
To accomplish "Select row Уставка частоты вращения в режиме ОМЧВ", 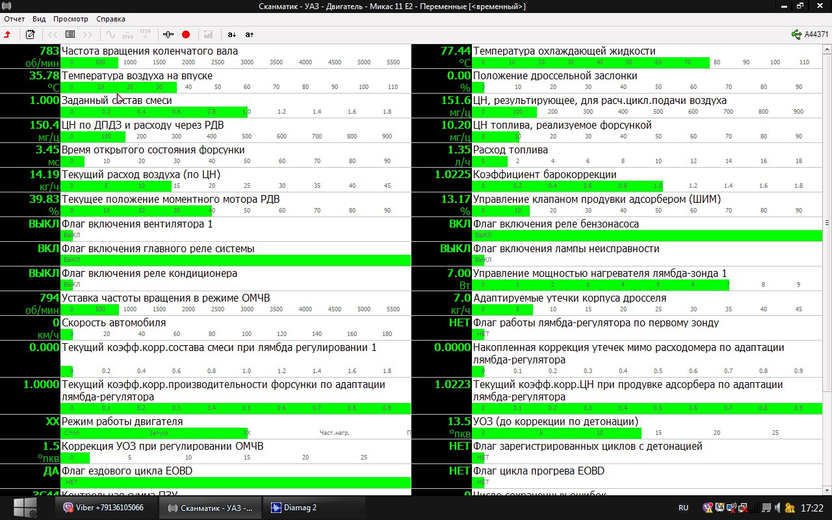I will [205, 304].
